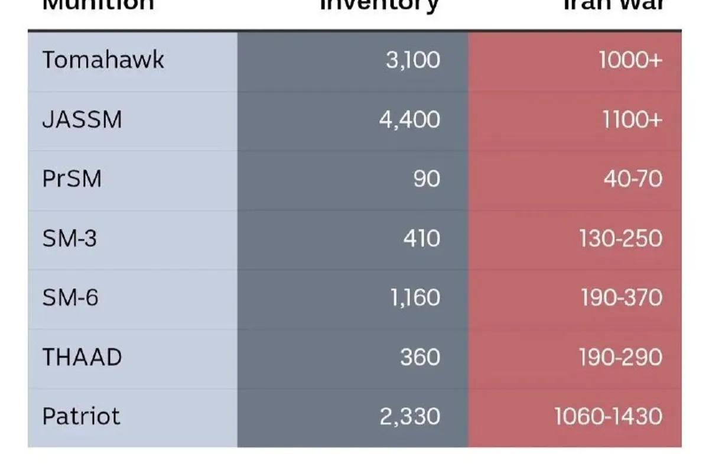Click the PrSM munition name
The image size is (709, 473).
point(72,179)
